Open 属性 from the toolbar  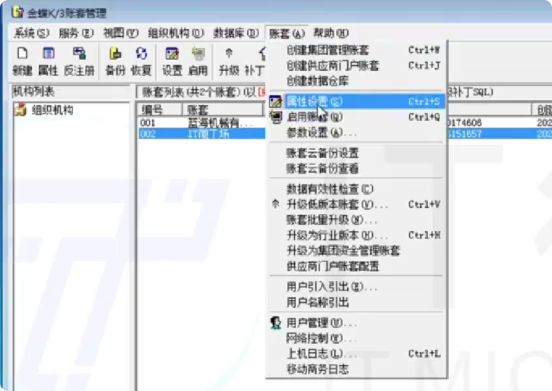tap(48, 61)
